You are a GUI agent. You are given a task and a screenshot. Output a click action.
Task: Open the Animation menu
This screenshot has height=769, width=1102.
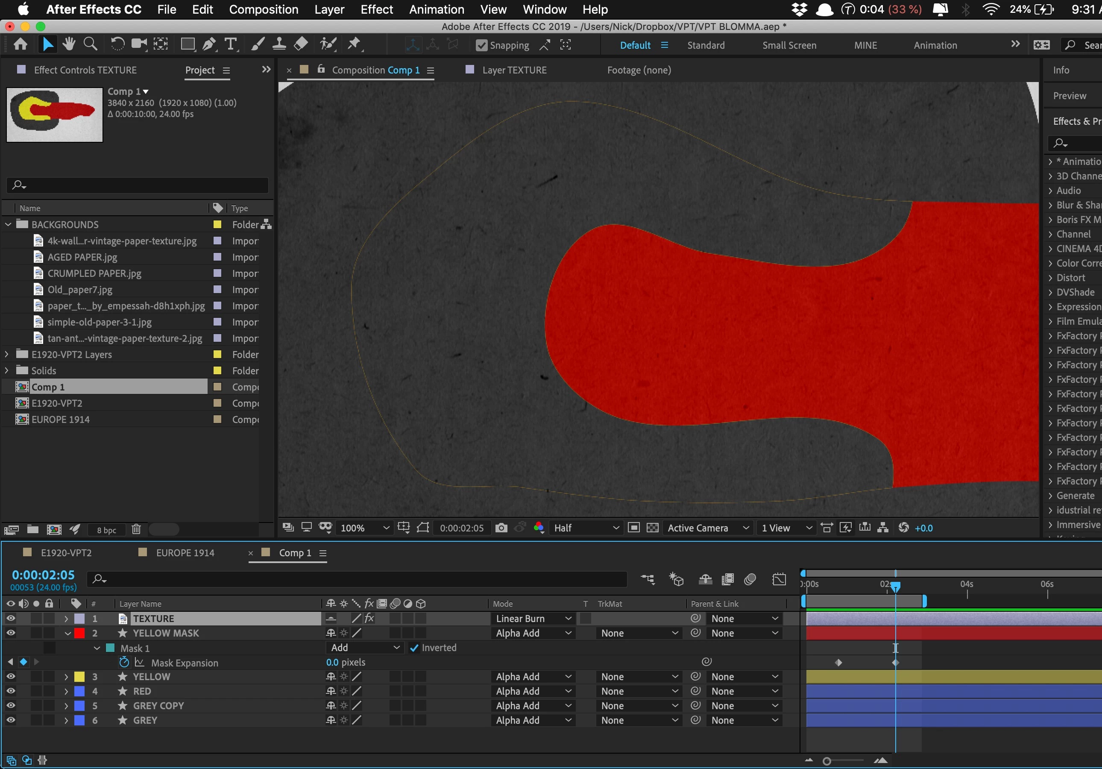[x=436, y=9]
